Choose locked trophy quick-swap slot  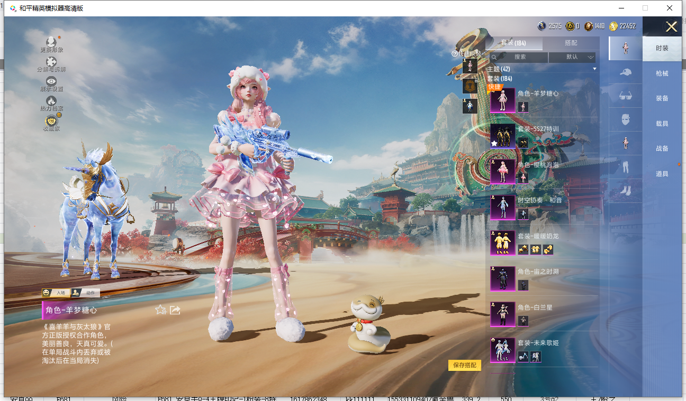point(470,86)
